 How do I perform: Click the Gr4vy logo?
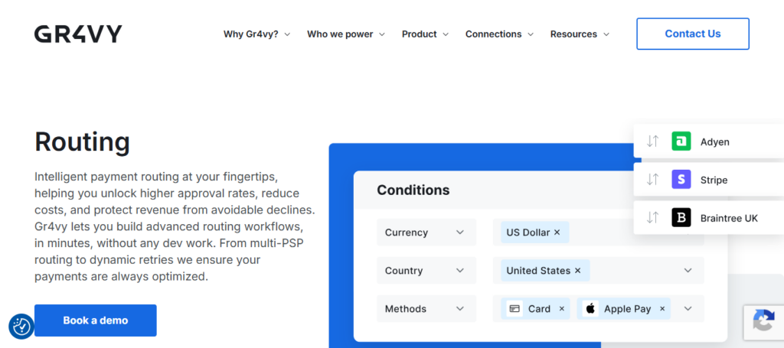pyautogui.click(x=78, y=34)
